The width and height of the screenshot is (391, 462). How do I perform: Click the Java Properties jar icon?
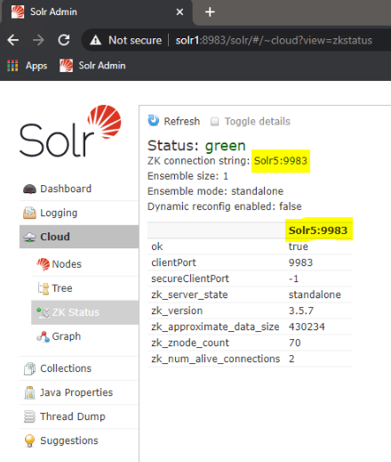[x=29, y=393]
